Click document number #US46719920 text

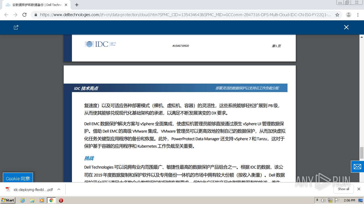coord(181,46)
